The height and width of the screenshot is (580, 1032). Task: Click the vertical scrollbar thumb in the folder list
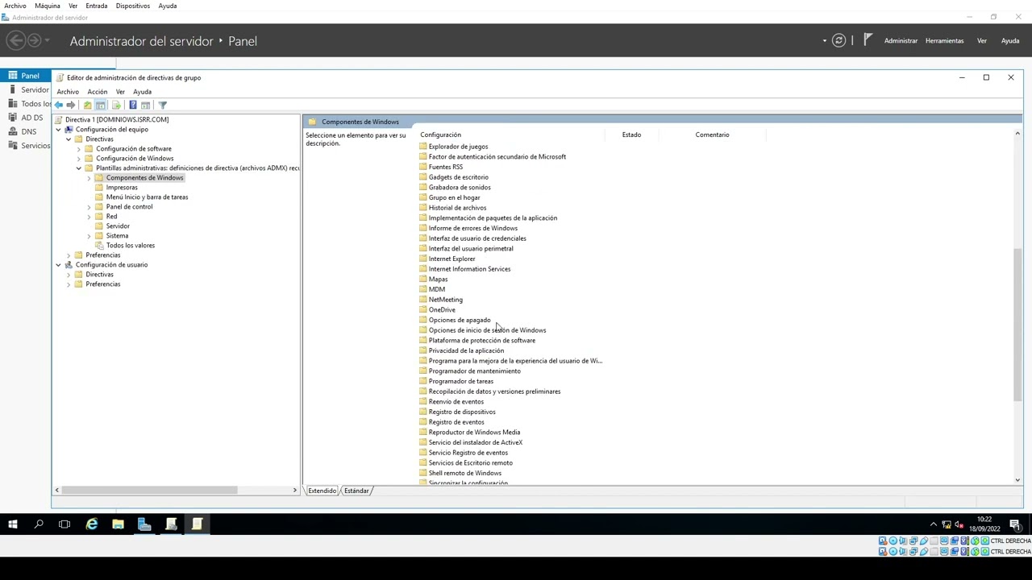pos(1017,324)
